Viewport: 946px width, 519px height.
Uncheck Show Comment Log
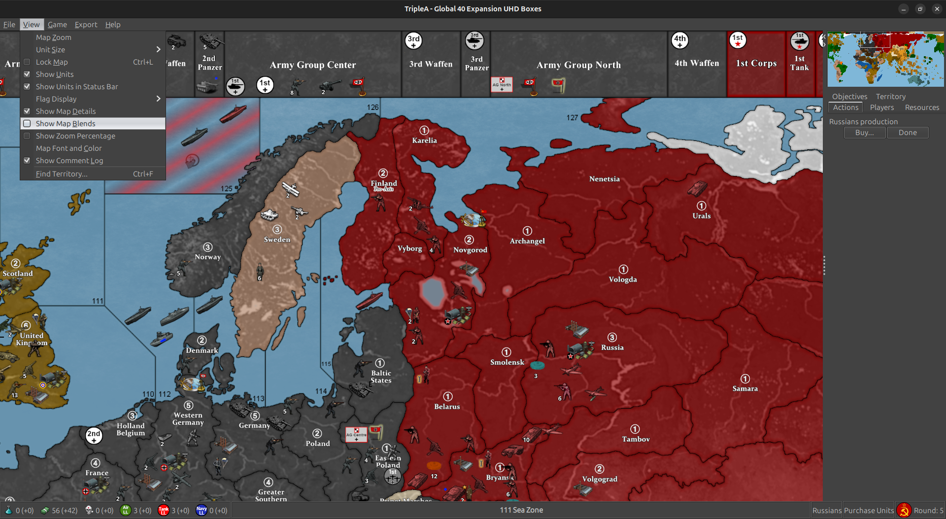27,161
